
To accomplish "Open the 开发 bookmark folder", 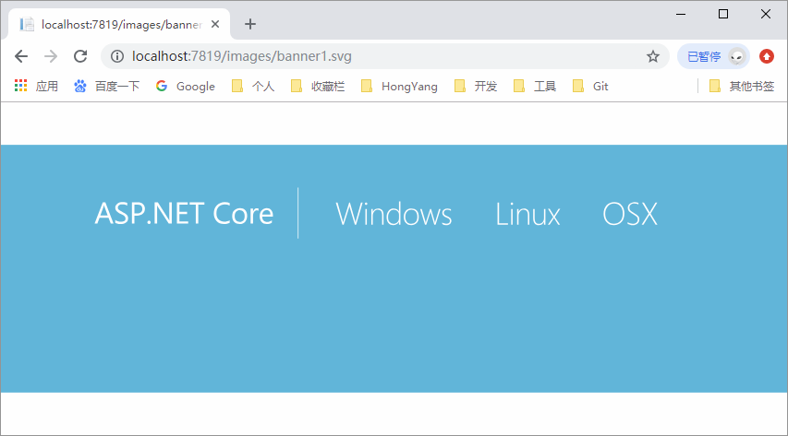I will [476, 87].
